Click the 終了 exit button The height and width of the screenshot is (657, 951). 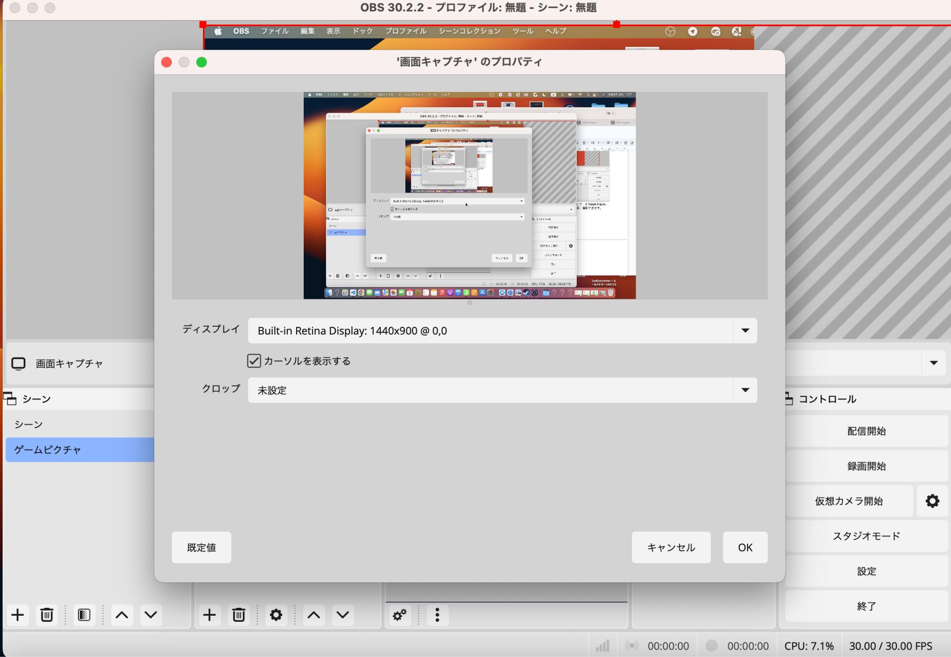tap(866, 606)
